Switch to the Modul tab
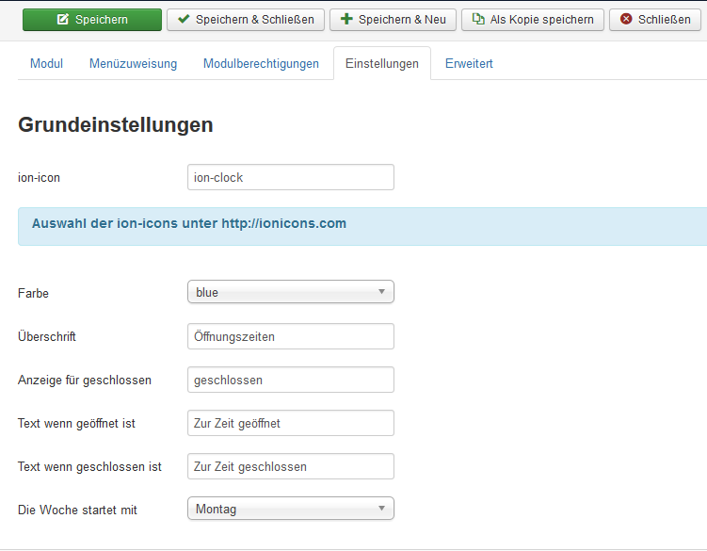707x551 pixels. pyautogui.click(x=46, y=64)
